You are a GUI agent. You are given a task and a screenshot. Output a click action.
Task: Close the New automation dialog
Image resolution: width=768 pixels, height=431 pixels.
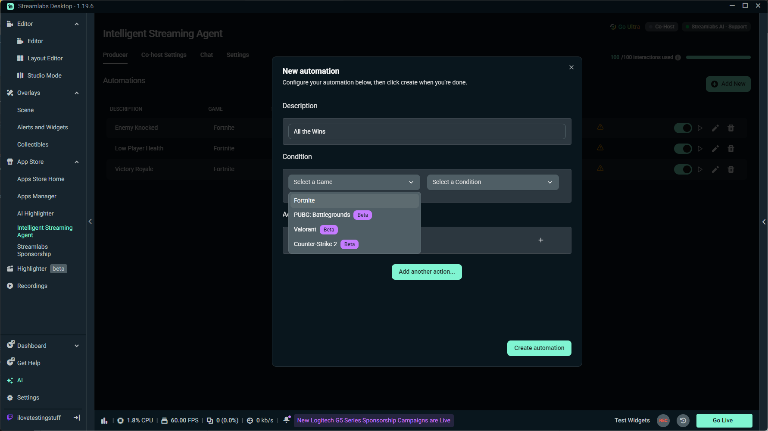pos(571,67)
